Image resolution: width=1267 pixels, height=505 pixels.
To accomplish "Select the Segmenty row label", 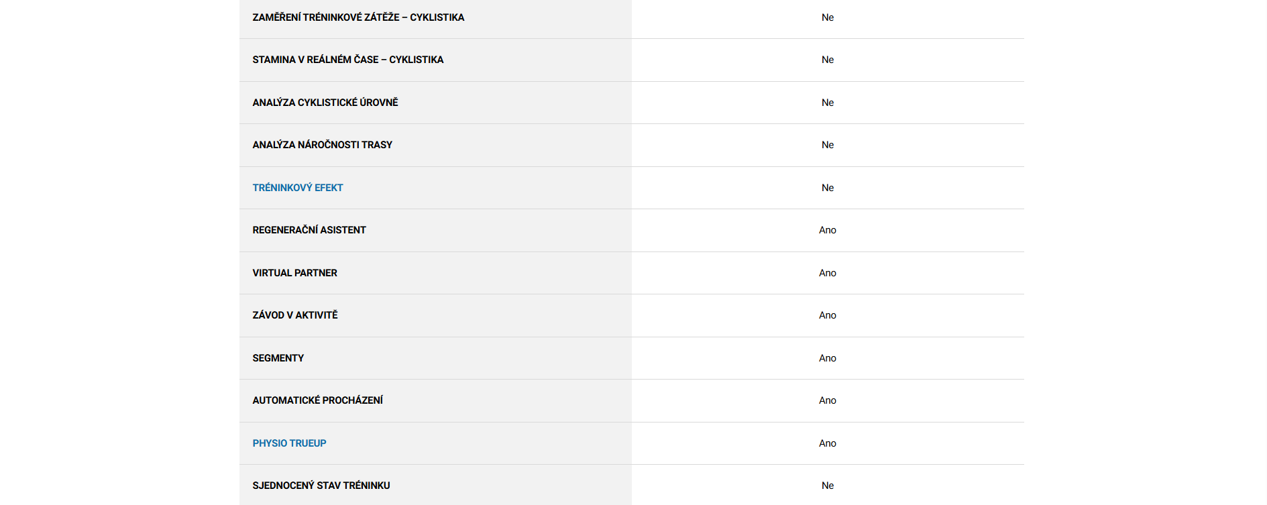I will (278, 358).
